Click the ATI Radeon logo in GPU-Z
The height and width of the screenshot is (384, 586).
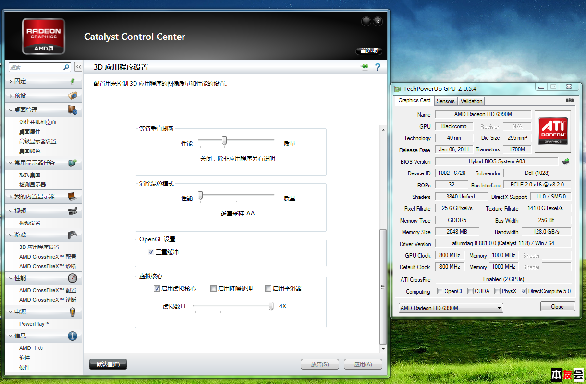[x=553, y=131]
